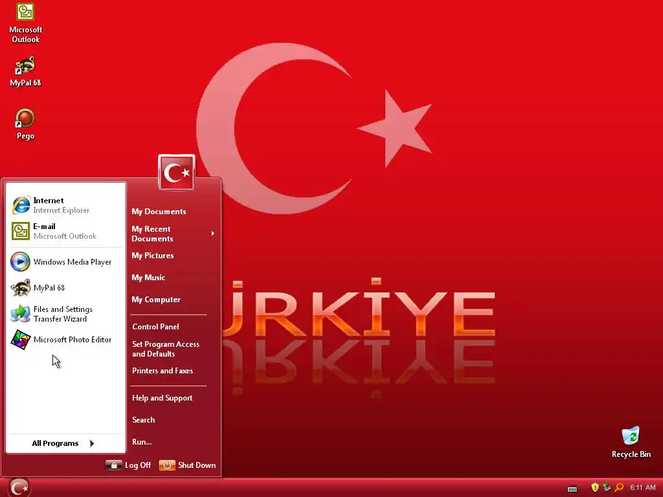Open Internet Explorer from Start menu
Viewport: 663px width, 497px height.
point(66,205)
